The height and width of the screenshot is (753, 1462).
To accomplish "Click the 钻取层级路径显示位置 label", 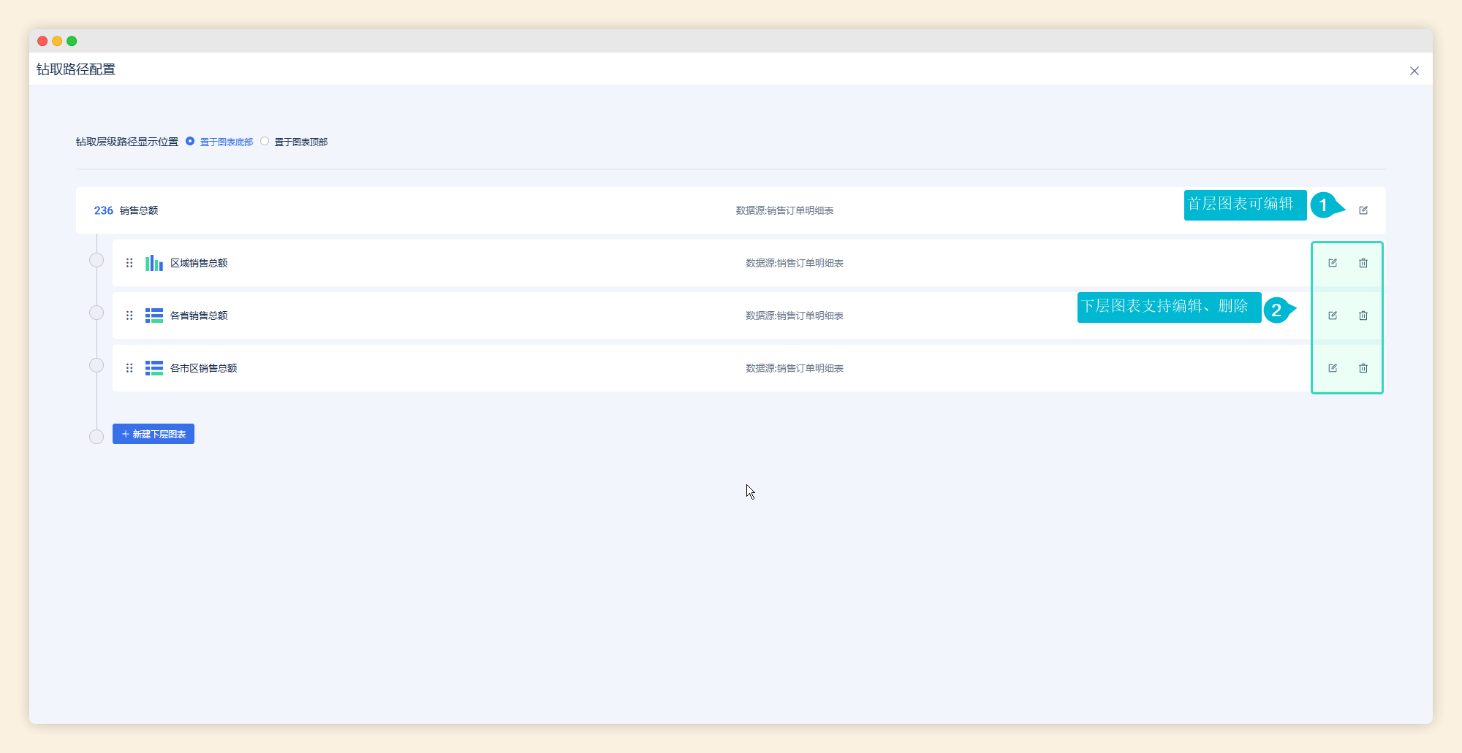I will [127, 142].
